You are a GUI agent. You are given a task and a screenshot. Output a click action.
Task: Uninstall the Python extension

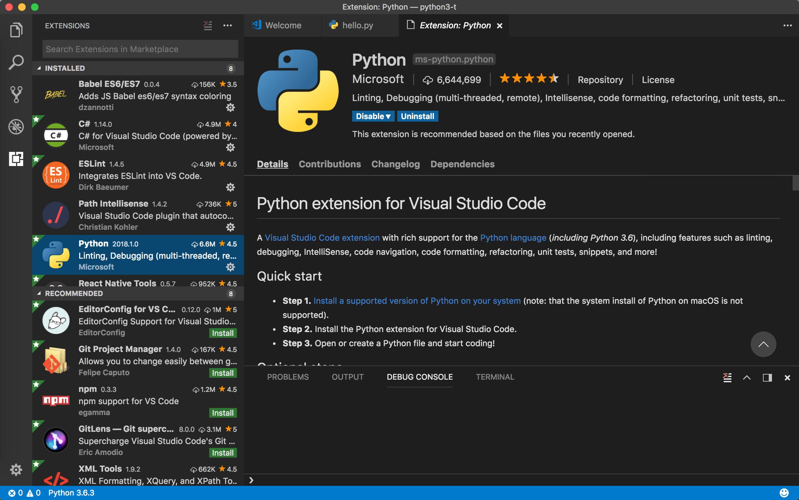[417, 116]
